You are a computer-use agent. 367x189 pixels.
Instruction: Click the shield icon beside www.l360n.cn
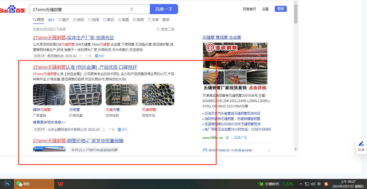point(227,138)
